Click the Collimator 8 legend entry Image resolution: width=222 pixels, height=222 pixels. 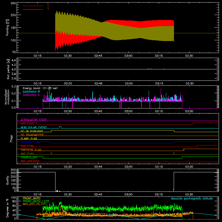point(31,92)
